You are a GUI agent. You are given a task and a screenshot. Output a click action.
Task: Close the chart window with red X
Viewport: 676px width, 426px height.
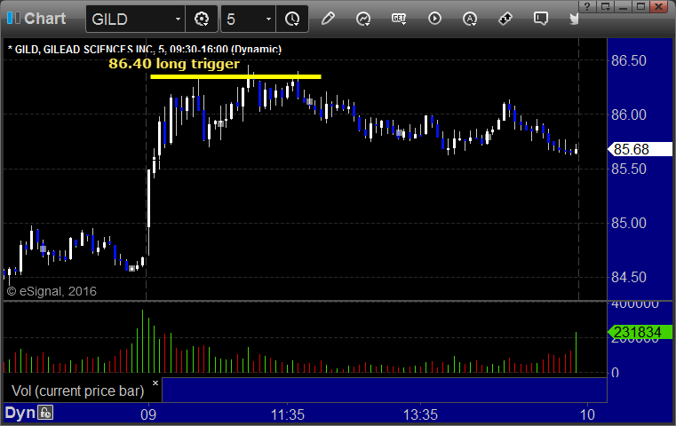(x=659, y=6)
